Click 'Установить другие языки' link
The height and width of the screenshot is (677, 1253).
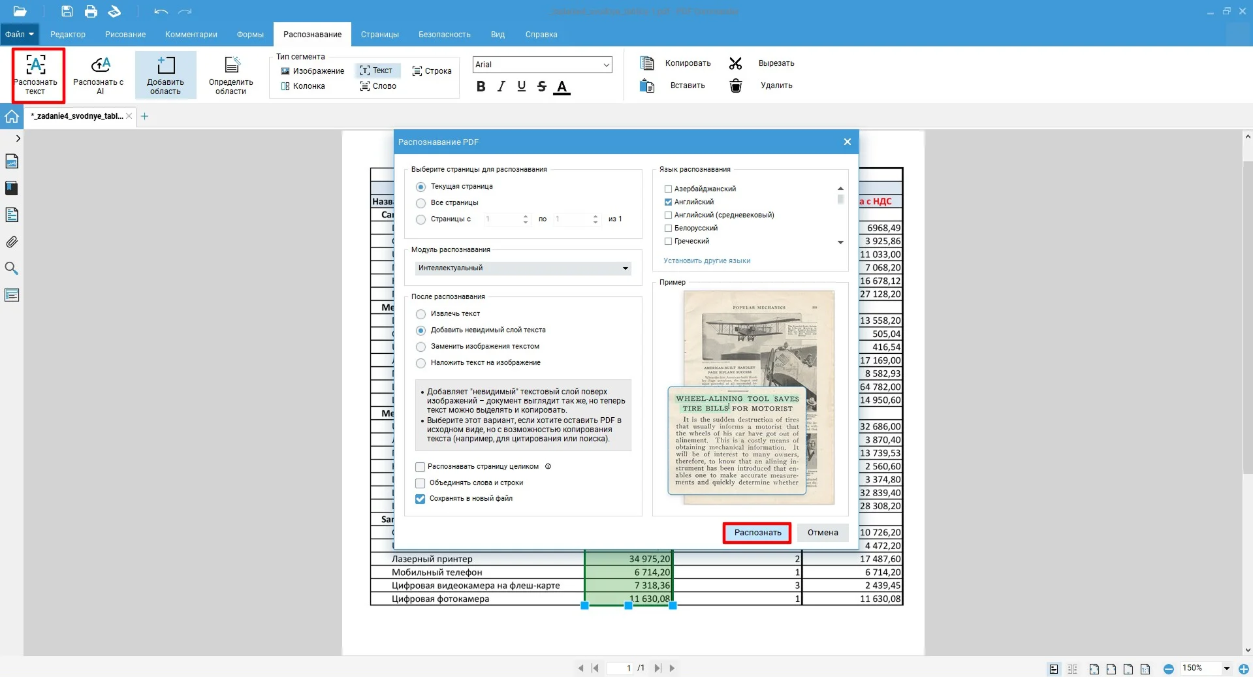click(706, 261)
